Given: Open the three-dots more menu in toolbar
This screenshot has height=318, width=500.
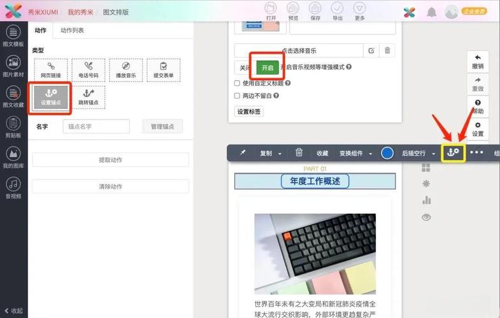Looking at the screenshot, I should pyautogui.click(x=476, y=153).
